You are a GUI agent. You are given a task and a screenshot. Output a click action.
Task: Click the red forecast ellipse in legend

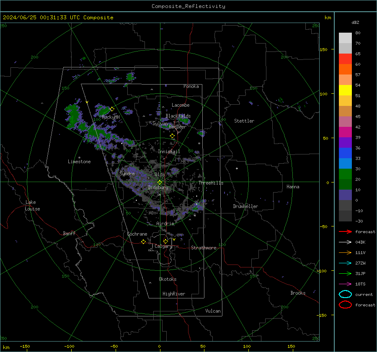tap(345, 305)
